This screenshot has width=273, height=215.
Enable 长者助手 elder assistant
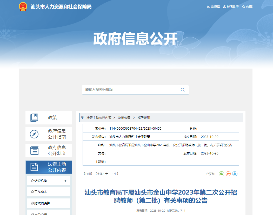[x=231, y=7]
